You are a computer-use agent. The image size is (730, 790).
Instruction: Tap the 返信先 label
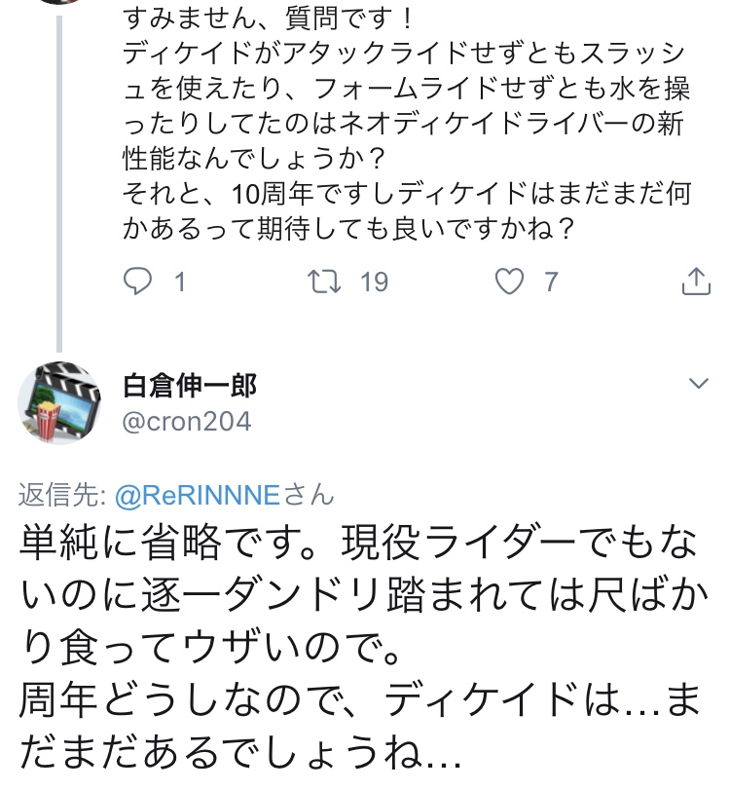[62, 495]
